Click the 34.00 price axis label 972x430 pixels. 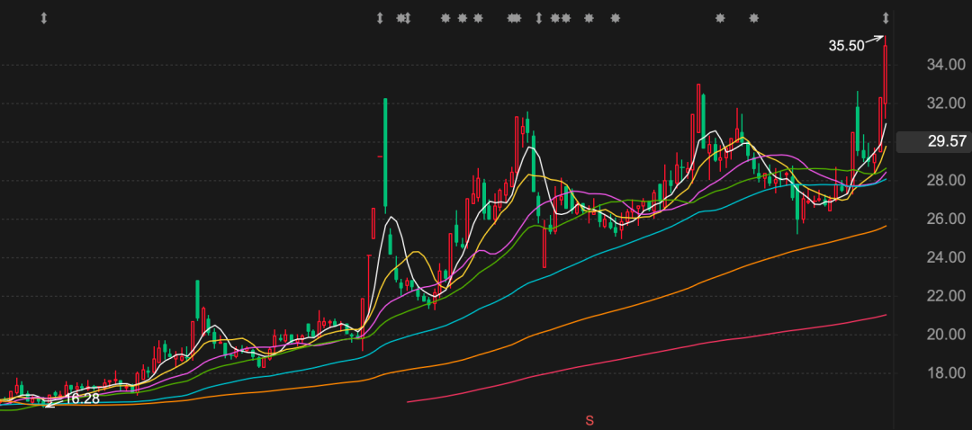(947, 65)
